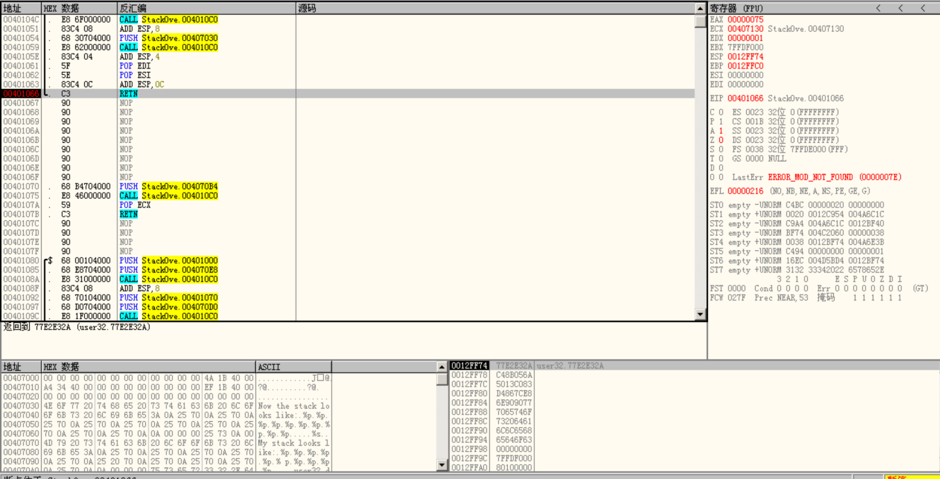
Task: Click the disassembly pane's 地址 column header
Action: pyautogui.click(x=21, y=8)
